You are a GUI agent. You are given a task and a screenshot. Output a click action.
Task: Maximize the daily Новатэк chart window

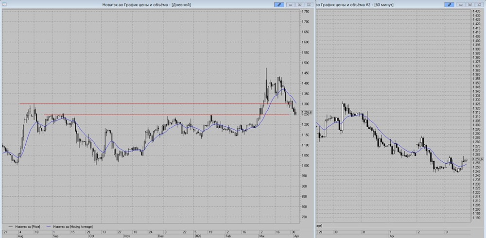click(x=300, y=4)
